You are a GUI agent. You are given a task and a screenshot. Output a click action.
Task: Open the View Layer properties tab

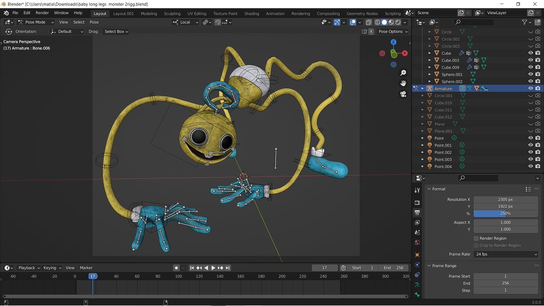pos(417,223)
